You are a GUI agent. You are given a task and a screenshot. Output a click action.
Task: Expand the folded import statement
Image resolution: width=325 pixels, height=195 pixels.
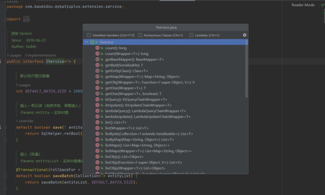26,19
